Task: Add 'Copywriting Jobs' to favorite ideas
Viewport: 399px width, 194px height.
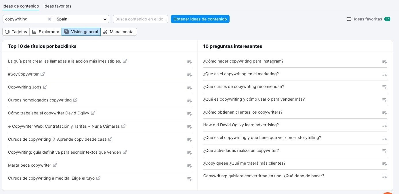Action: (x=189, y=88)
